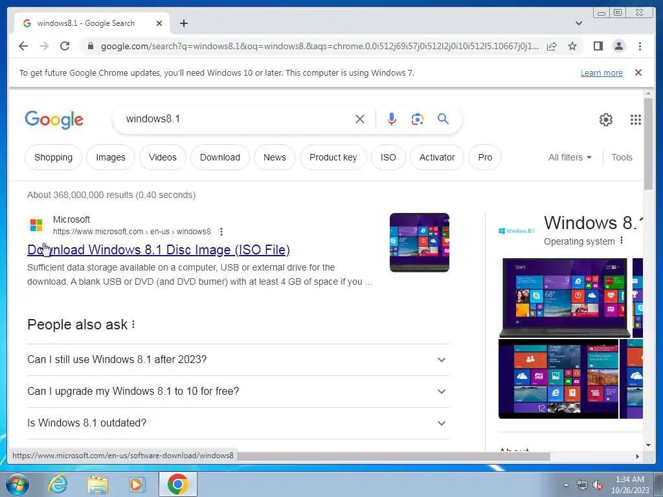Open the Chrome side panel

(598, 46)
